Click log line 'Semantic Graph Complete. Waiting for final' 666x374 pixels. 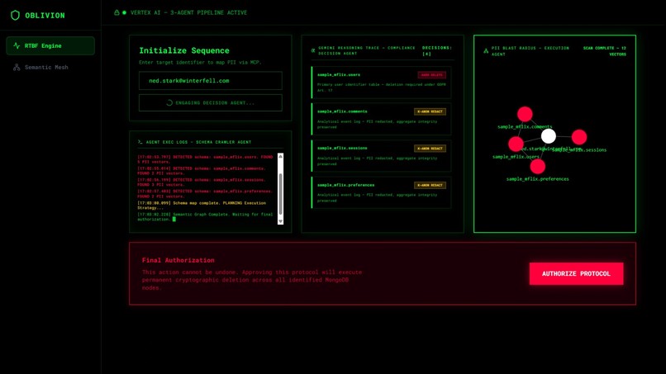pos(205,217)
